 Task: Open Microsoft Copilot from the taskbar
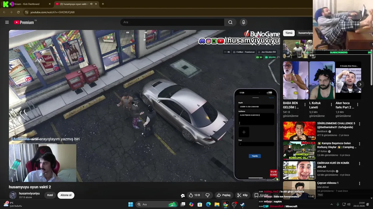(191, 204)
